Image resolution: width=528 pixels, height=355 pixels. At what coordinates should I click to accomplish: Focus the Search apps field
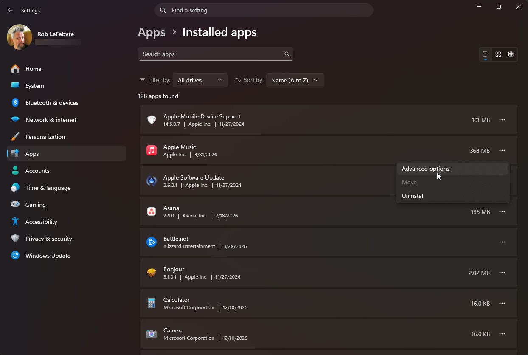tap(216, 54)
